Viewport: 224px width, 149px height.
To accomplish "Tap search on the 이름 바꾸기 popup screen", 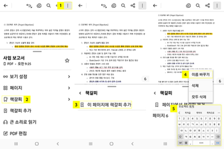I will [x=198, y=6].
